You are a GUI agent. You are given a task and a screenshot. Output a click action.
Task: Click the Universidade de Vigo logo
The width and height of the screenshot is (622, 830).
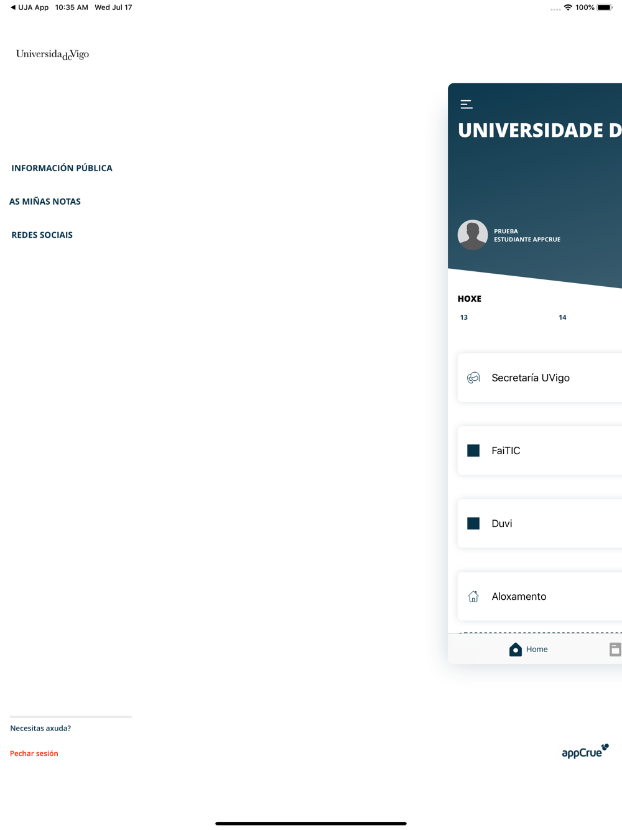click(x=52, y=54)
